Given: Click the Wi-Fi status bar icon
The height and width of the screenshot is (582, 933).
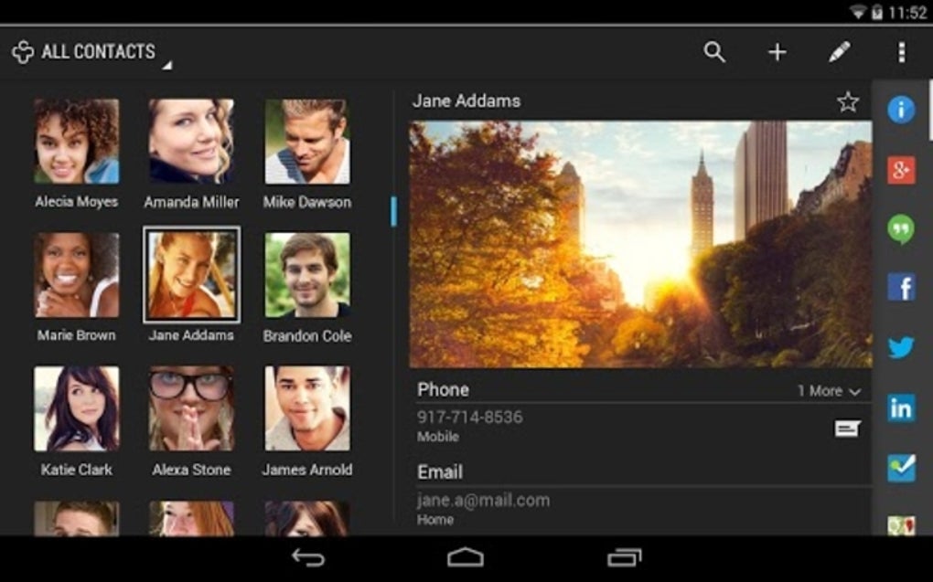Looking at the screenshot, I should [x=857, y=13].
